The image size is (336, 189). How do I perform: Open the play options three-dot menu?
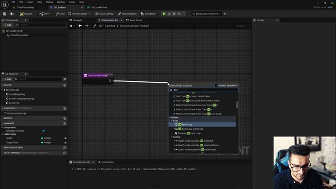point(184,14)
